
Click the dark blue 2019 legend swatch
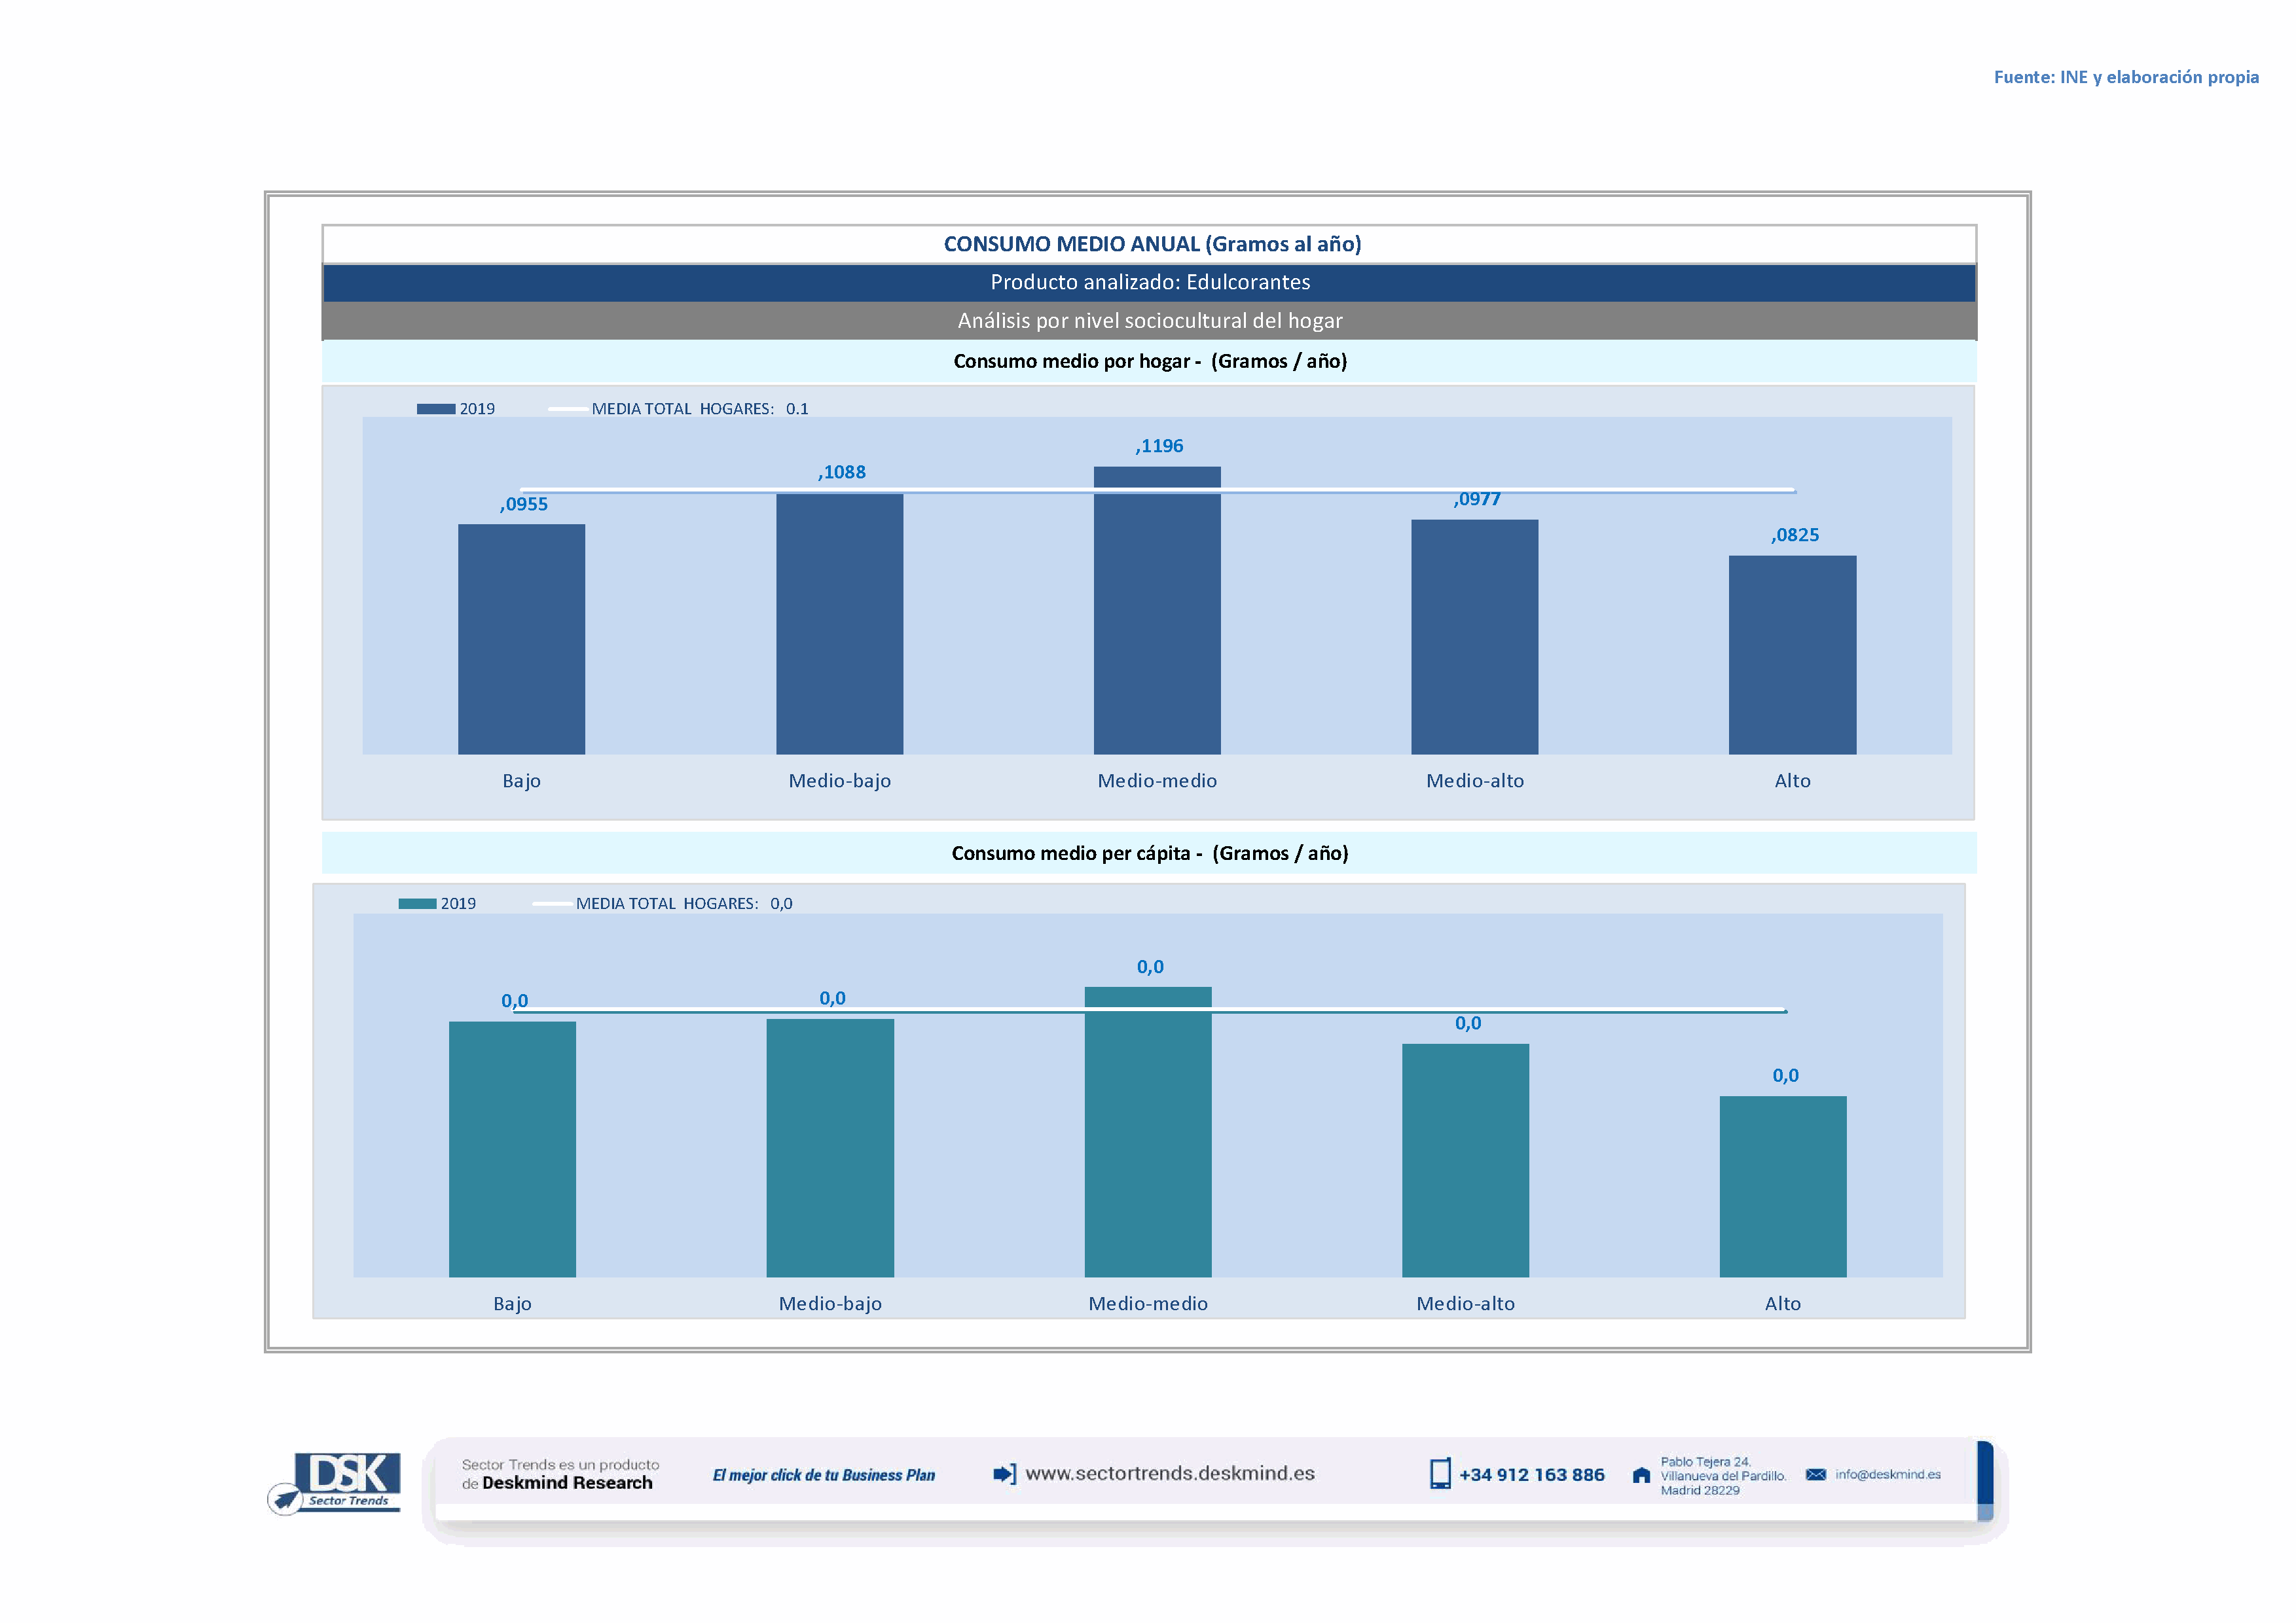tap(436, 409)
